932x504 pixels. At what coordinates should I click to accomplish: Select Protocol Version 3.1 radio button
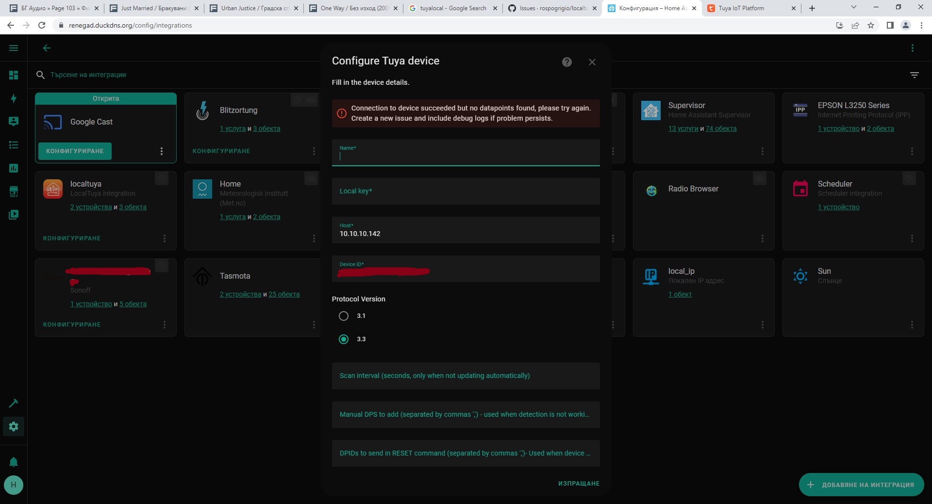pyautogui.click(x=344, y=316)
